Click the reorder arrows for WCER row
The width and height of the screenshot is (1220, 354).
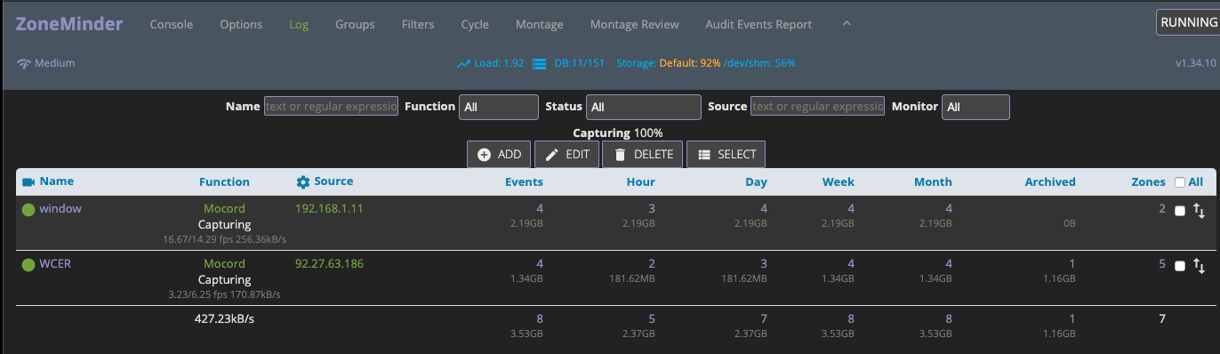(x=1199, y=266)
